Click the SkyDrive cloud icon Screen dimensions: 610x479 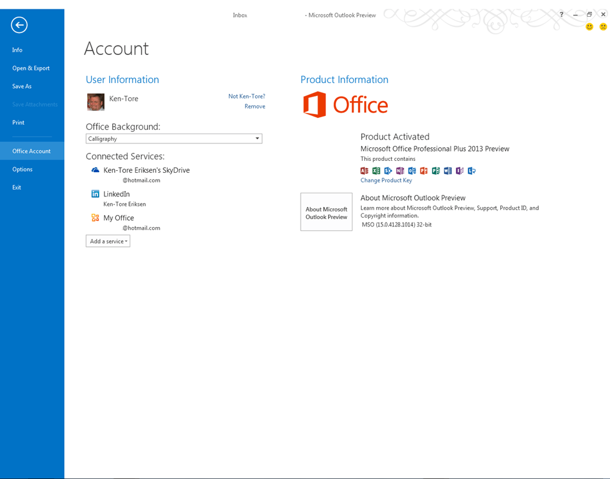tap(95, 170)
